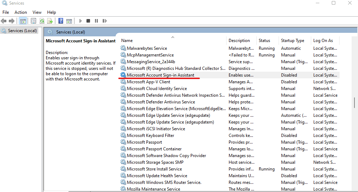Image resolution: width=358 pixels, height=192 pixels.
Task: Click Disabled startup type of Microsoft Keyboard Filter
Action: tap(289, 135)
